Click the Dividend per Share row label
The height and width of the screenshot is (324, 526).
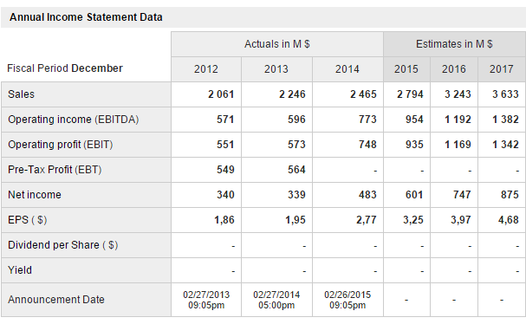[x=62, y=245]
